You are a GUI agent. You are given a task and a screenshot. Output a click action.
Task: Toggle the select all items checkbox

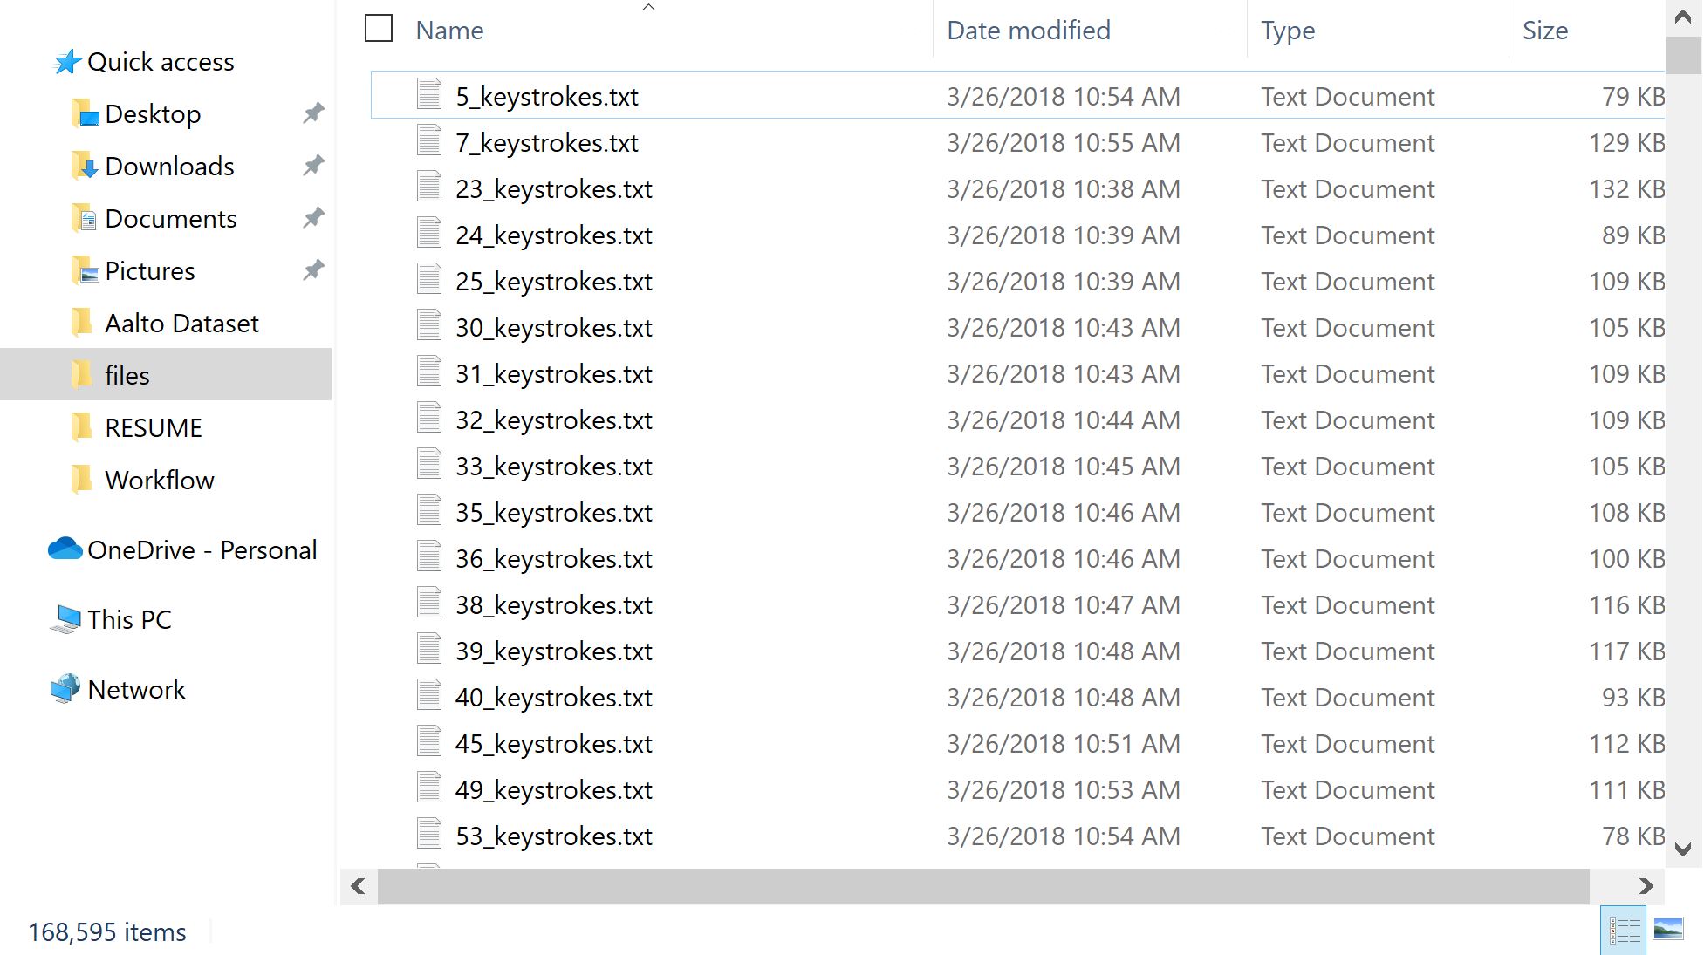point(379,29)
